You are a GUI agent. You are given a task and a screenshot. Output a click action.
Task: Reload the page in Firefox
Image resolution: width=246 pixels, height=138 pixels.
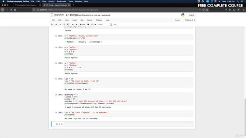11,10
